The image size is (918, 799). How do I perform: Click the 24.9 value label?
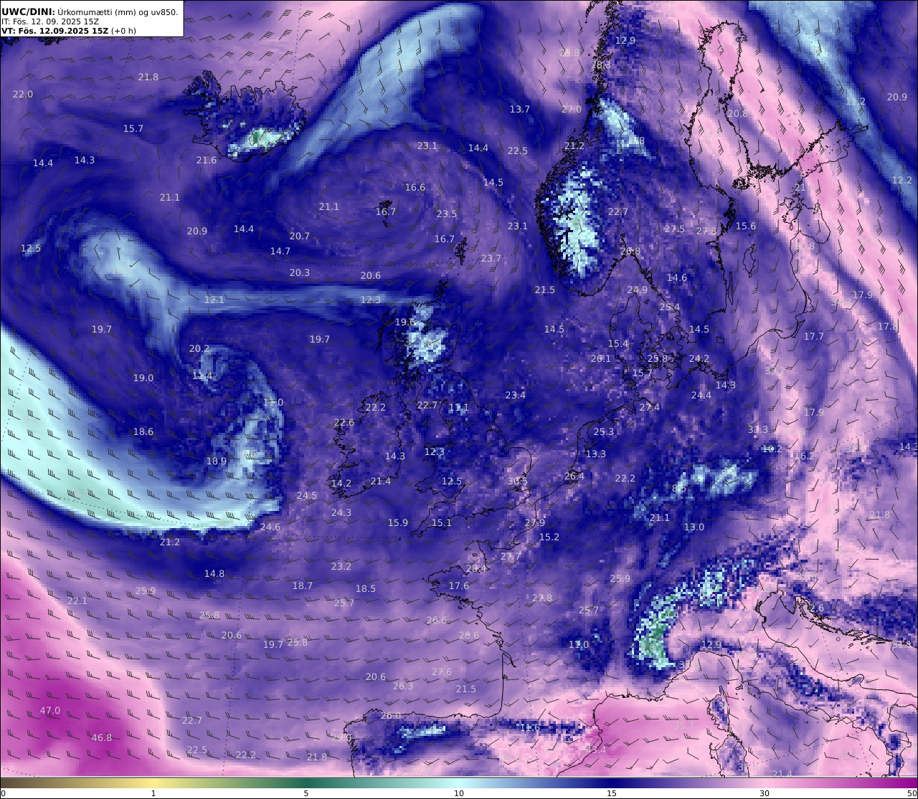(638, 290)
